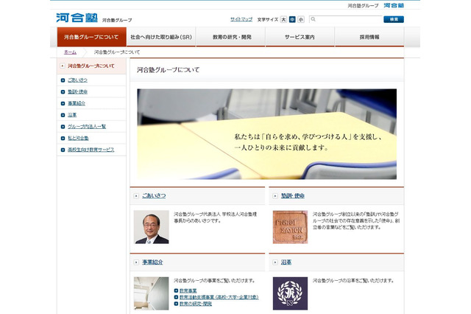Click bullet icon next to 私と河合塾
Viewport: 471px width, 314px height.
(63, 139)
